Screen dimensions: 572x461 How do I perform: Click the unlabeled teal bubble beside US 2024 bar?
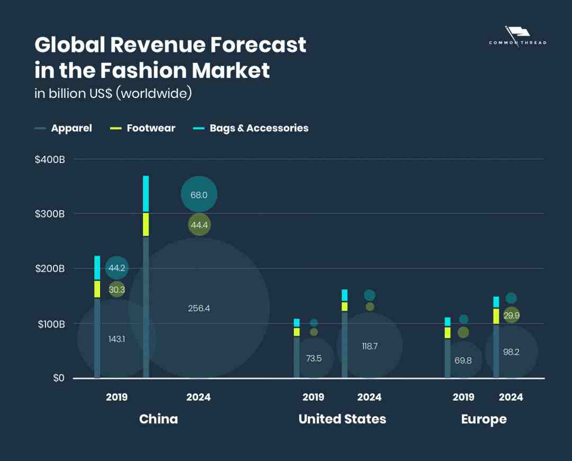click(370, 295)
